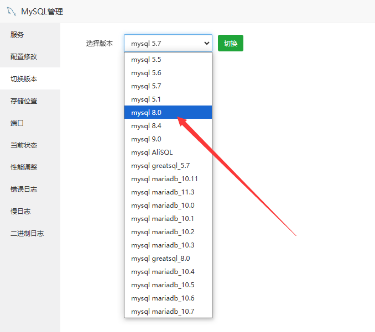Pick the mysql mariadb_10.4 option
Viewport: 375px width, 332px height.
168,272
